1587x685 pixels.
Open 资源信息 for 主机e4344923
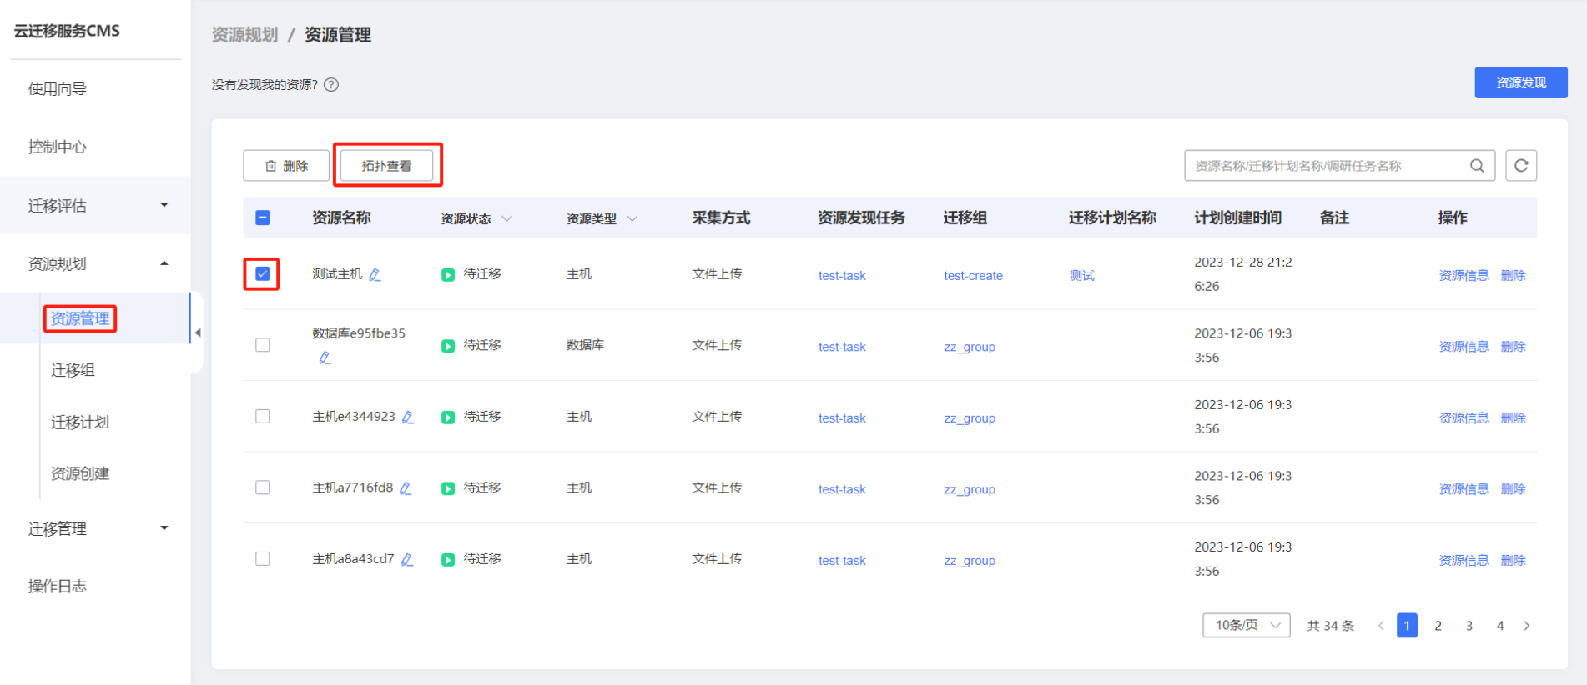pos(1464,417)
